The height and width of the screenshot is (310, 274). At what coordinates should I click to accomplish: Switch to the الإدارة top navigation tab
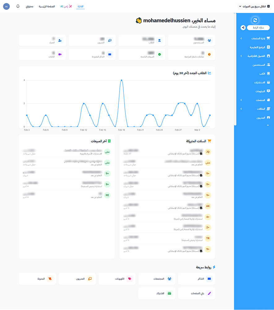tap(80, 6)
